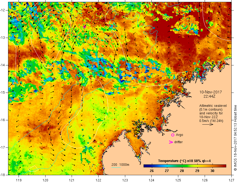Click colour bar tick label 26
This screenshot has height=183, width=237.
152,171
